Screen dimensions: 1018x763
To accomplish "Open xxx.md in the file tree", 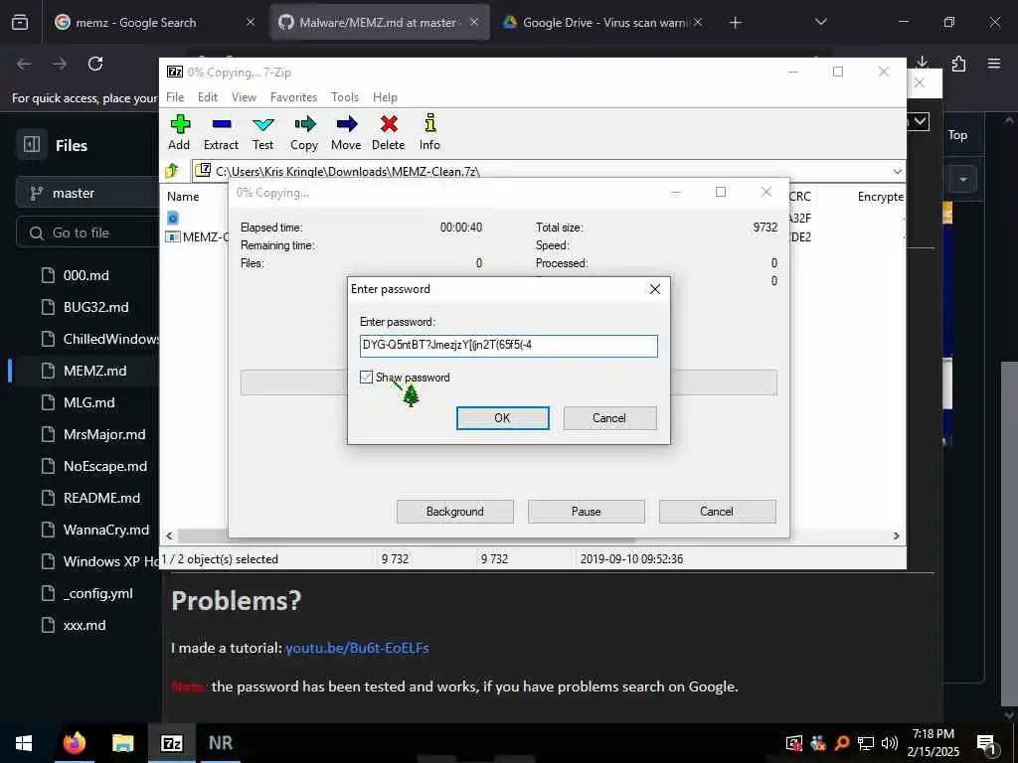I will pyautogui.click(x=85, y=625).
